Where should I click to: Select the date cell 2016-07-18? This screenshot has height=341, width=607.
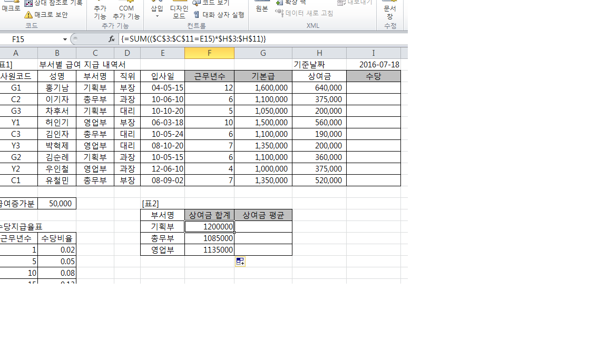pyautogui.click(x=374, y=64)
